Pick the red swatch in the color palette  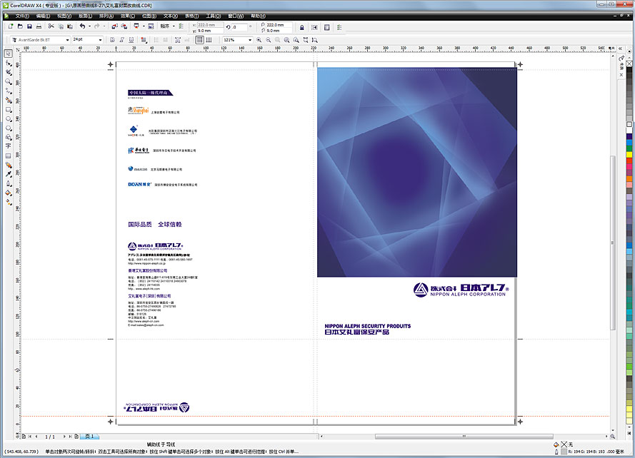[x=629, y=161]
